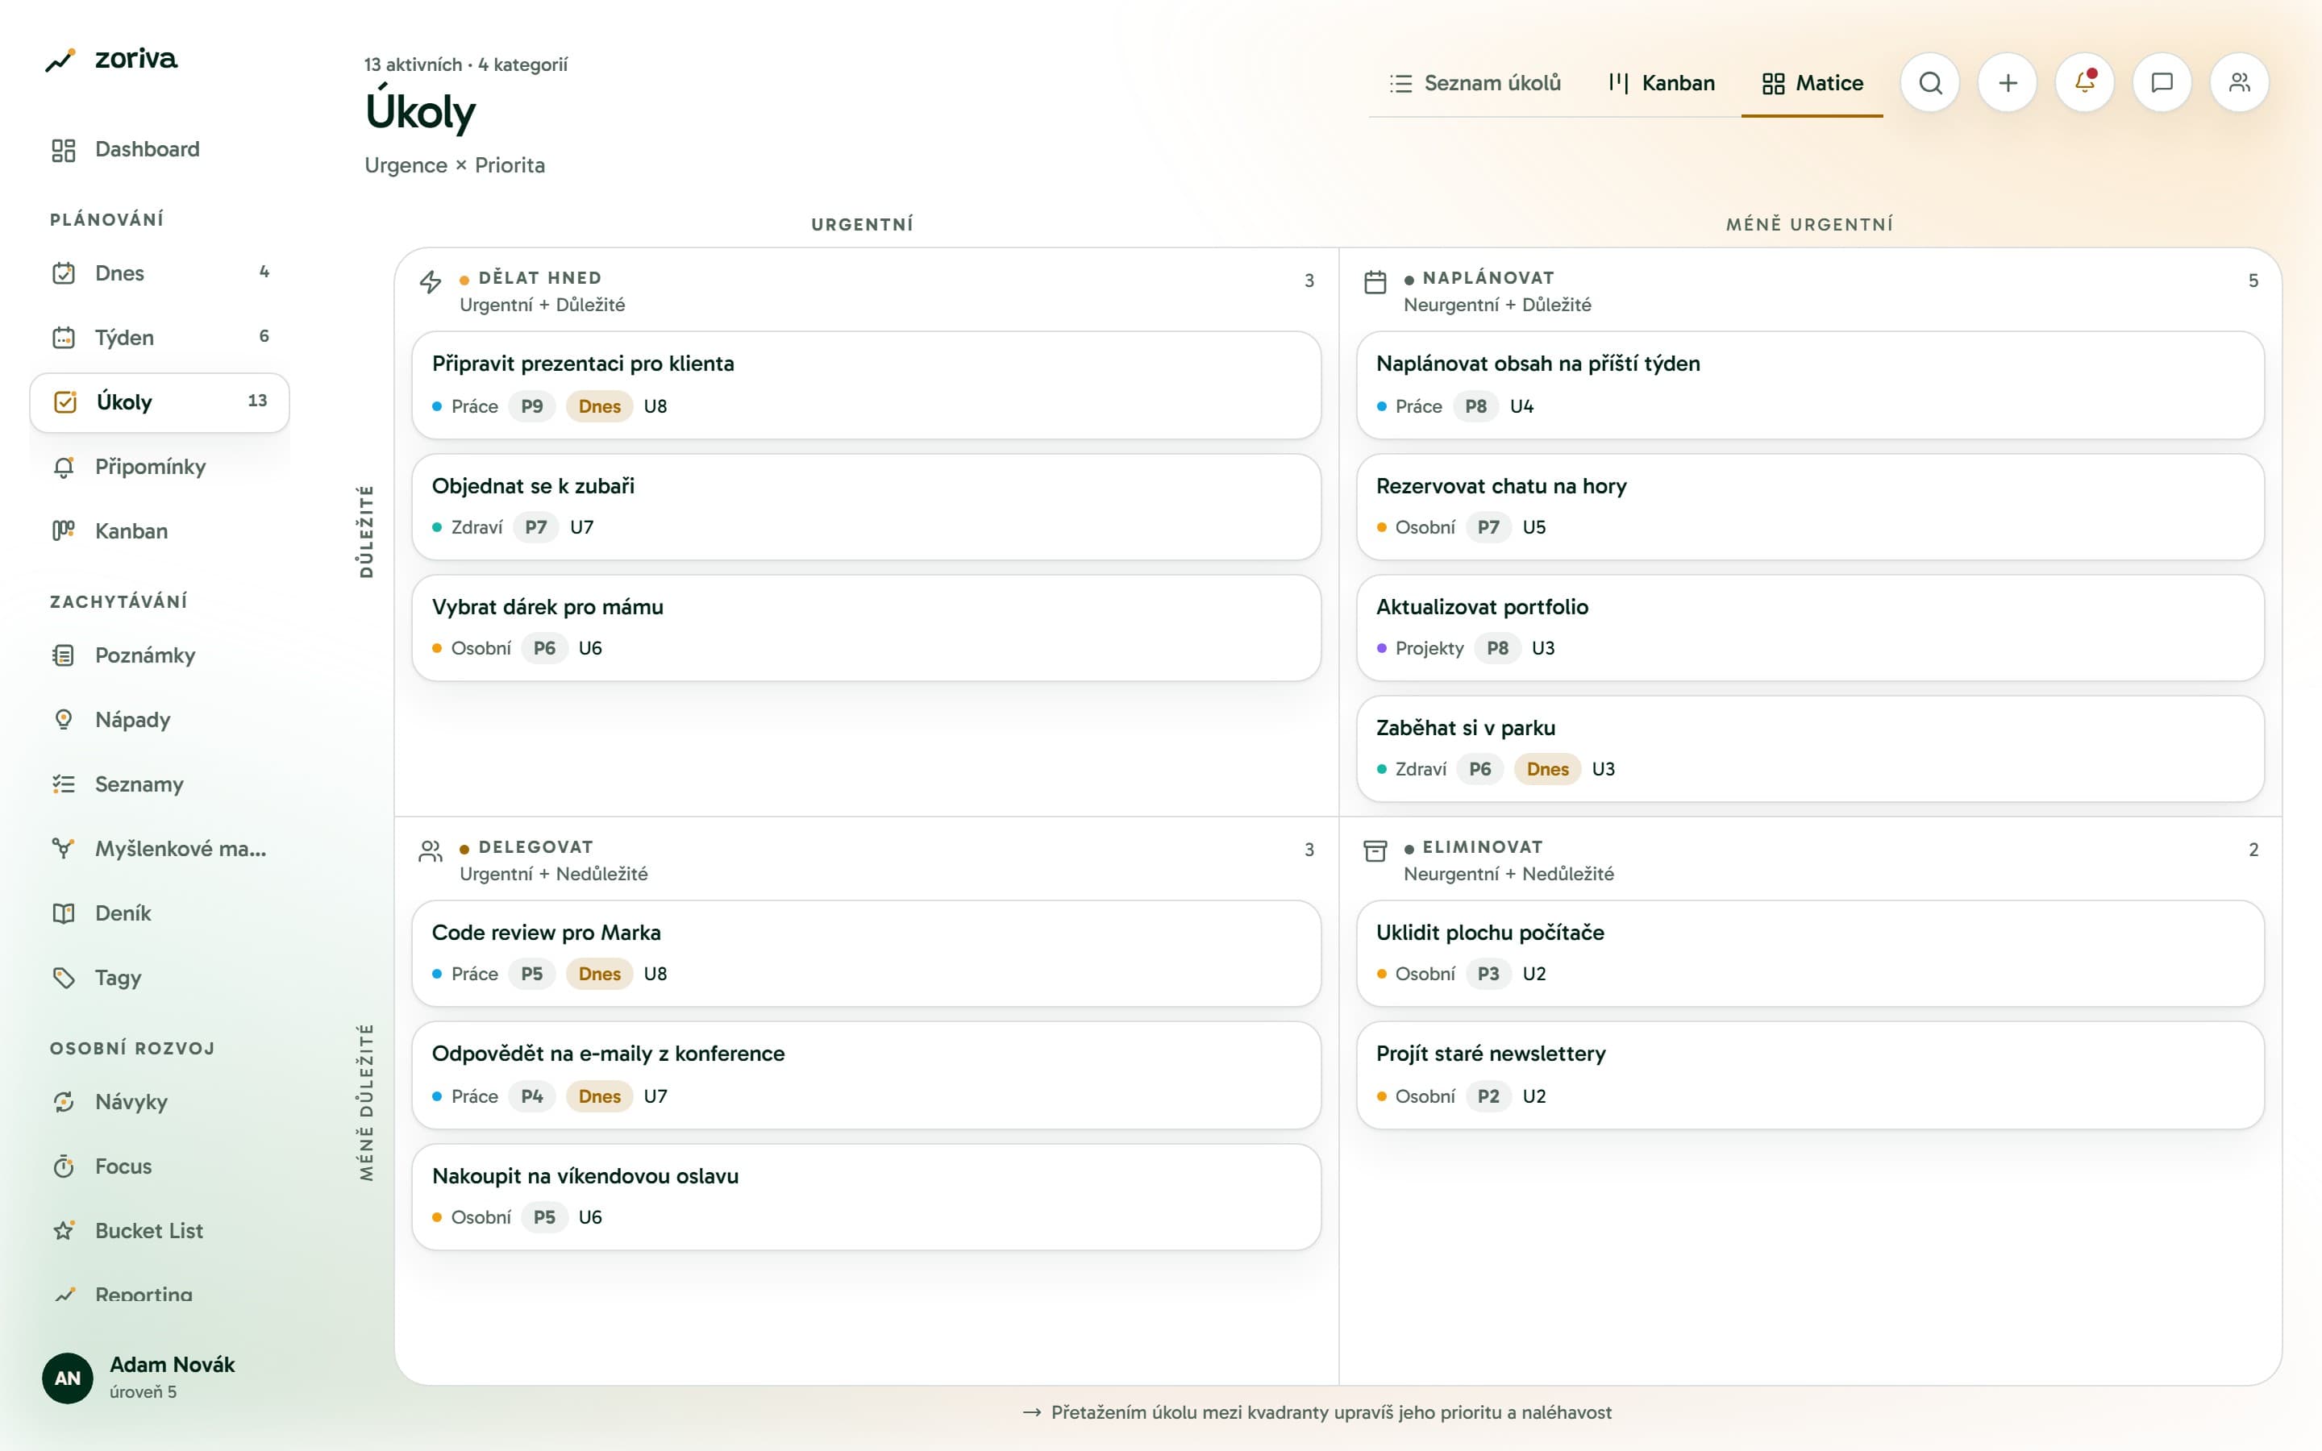This screenshot has width=2322, height=1451.
Task: Open Dashboard in the sidebar
Action: click(x=160, y=150)
